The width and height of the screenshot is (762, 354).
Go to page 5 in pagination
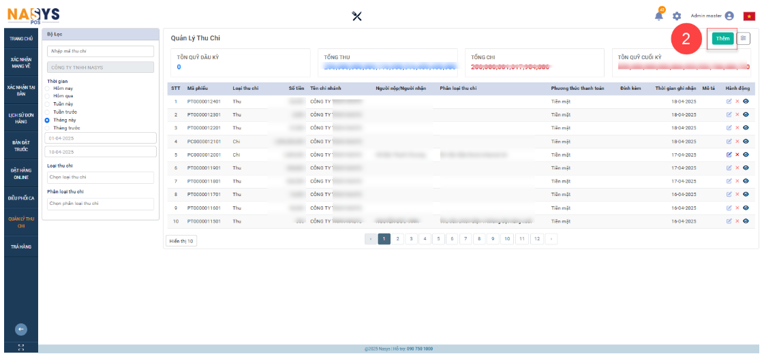439,239
